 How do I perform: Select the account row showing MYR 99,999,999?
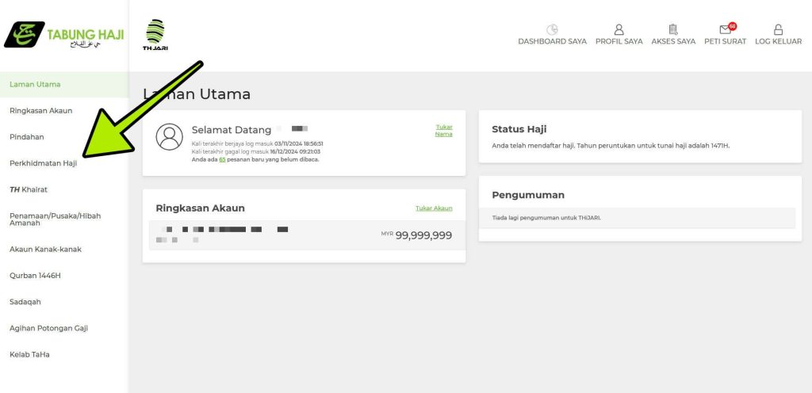point(304,235)
